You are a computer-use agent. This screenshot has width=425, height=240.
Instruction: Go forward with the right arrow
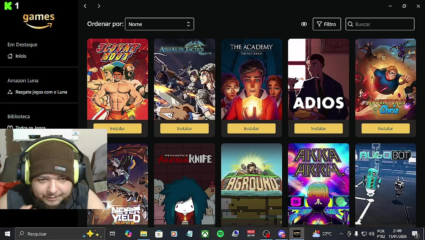pyautogui.click(x=99, y=6)
